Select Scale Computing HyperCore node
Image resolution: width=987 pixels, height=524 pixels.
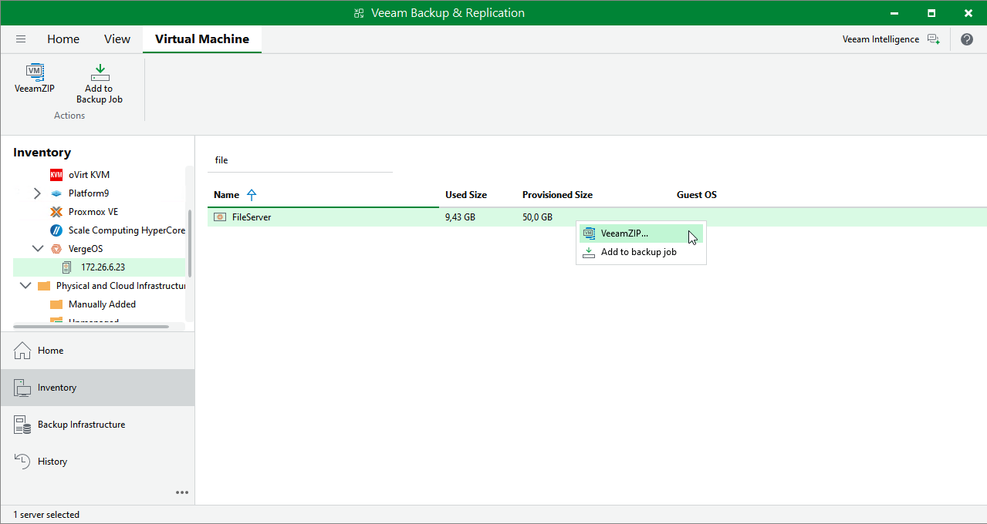pyautogui.click(x=127, y=230)
